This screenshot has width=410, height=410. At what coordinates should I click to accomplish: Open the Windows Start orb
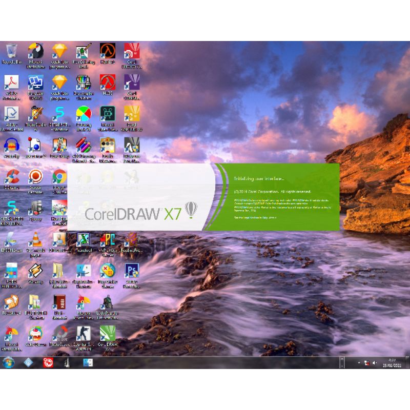click(8, 363)
